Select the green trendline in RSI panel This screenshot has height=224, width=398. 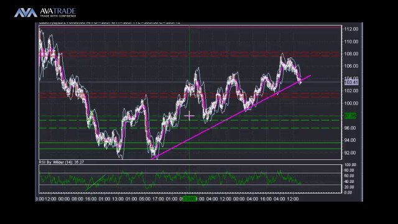click(x=95, y=182)
